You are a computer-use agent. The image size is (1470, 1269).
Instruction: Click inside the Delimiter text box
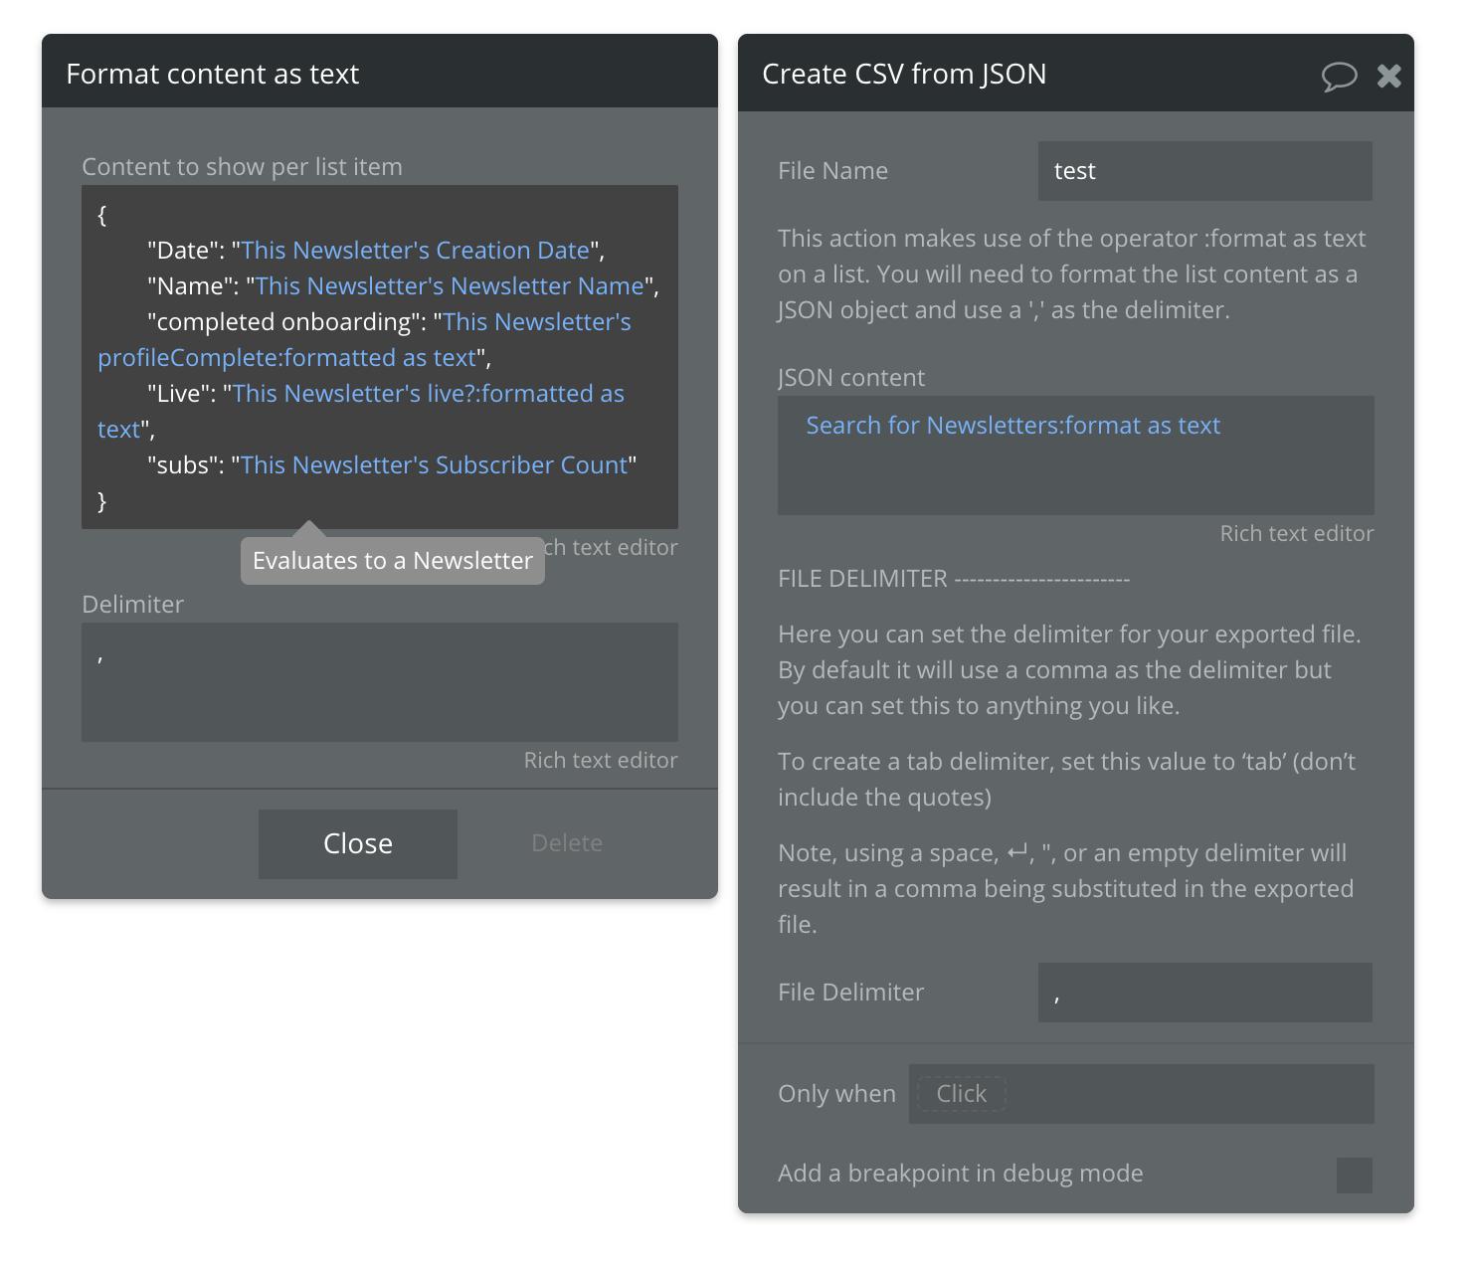click(x=379, y=682)
